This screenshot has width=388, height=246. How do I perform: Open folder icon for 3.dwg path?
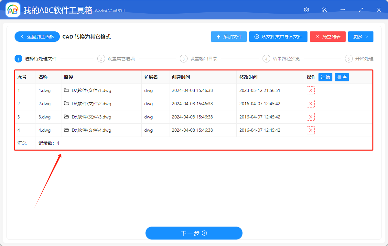(67, 117)
